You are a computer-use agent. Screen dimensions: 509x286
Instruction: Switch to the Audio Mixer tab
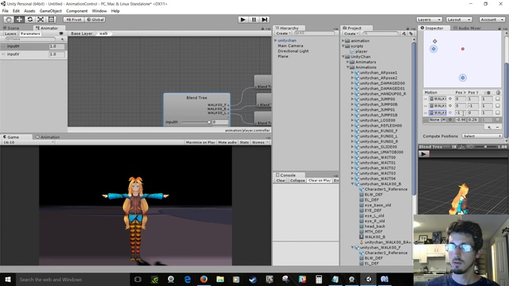(x=467, y=29)
